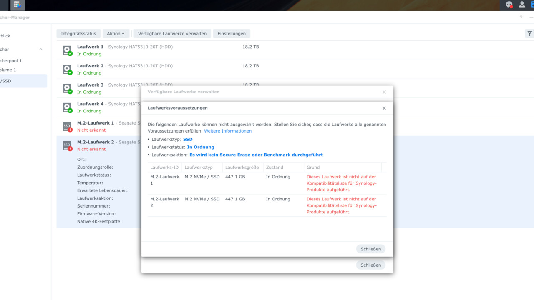Click the Laufwerk 1 HDD drive icon
This screenshot has height=300, width=534.
(x=67, y=50)
